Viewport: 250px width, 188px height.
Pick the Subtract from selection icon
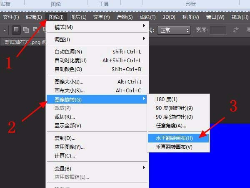(36, 30)
